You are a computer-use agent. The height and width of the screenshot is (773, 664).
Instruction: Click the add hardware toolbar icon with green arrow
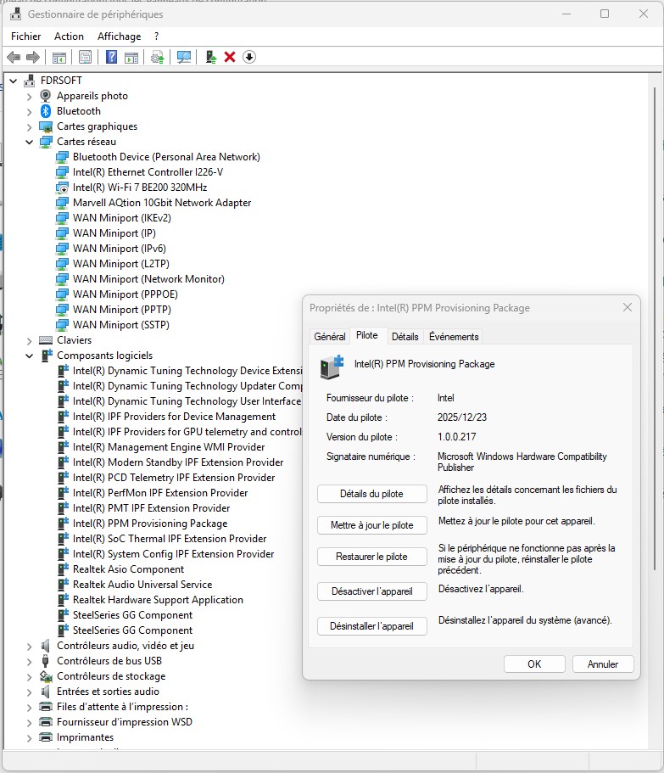point(210,57)
